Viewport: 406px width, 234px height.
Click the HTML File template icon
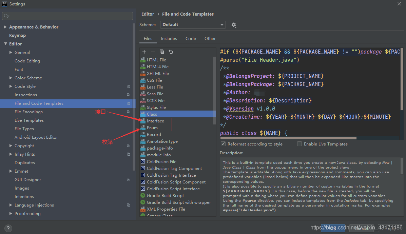143,60
